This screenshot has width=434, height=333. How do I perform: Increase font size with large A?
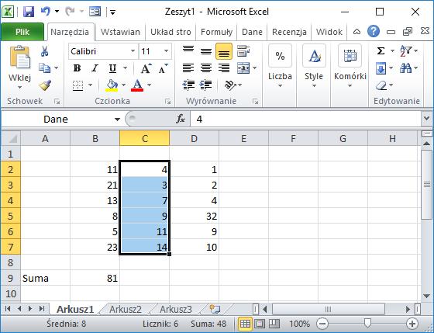click(x=146, y=68)
